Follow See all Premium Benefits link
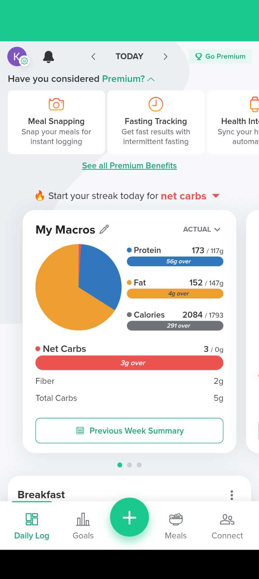259x579 pixels. tap(129, 166)
